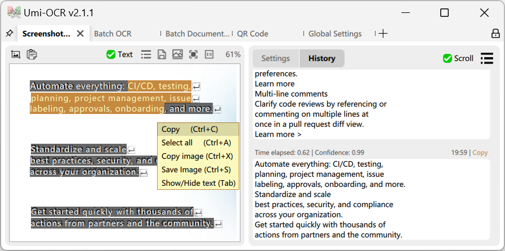Open the list menu icon beside Text

(146, 54)
